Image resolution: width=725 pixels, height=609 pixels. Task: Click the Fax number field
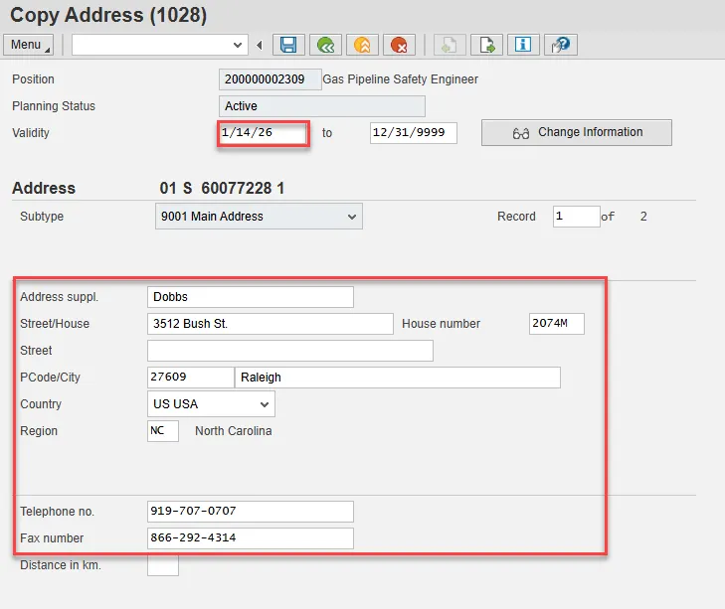click(x=251, y=538)
